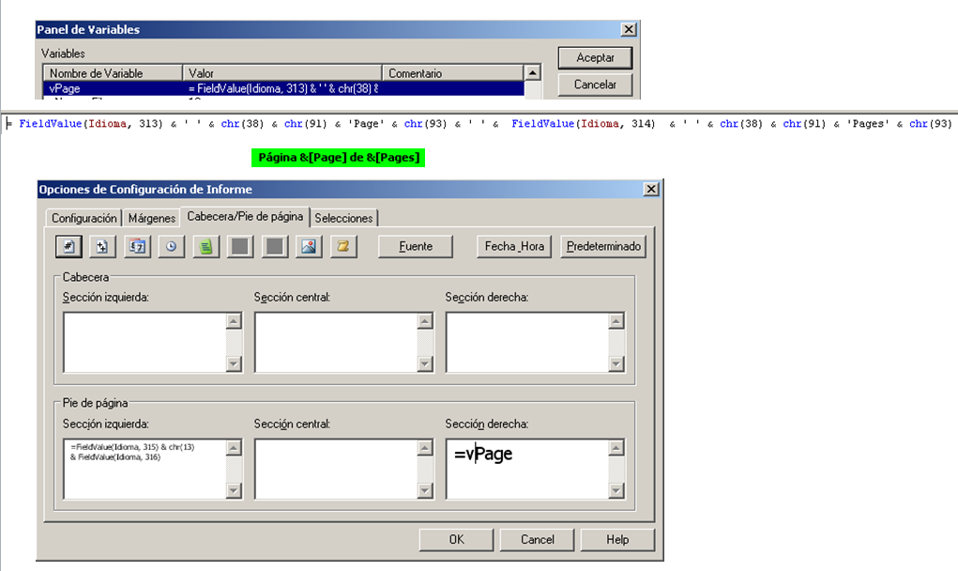Click the total pages (++) insert icon
This screenshot has height=571, width=958.
pyautogui.click(x=102, y=246)
